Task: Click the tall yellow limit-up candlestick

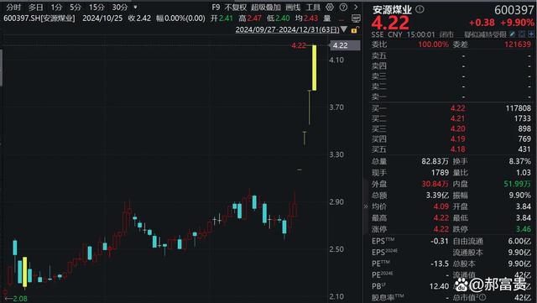Action: [314, 67]
